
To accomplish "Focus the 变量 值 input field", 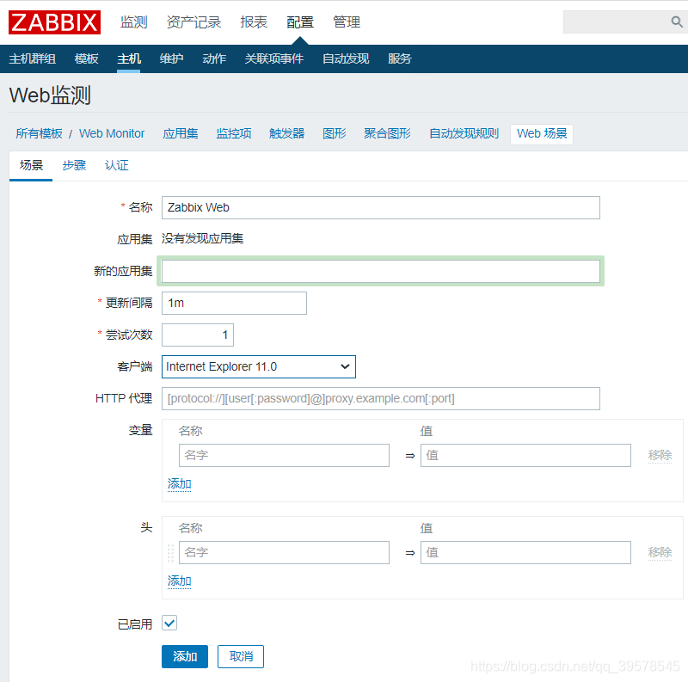I will 525,455.
